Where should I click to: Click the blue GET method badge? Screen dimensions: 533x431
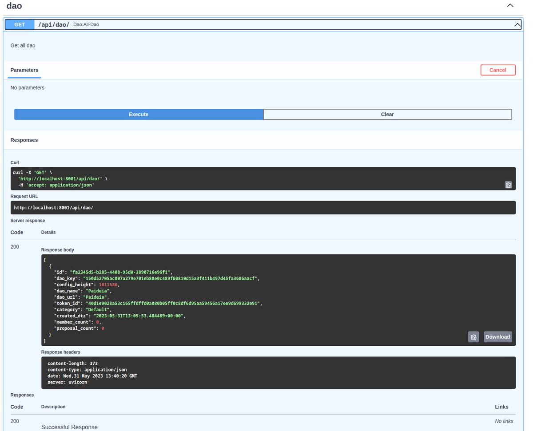tap(20, 25)
